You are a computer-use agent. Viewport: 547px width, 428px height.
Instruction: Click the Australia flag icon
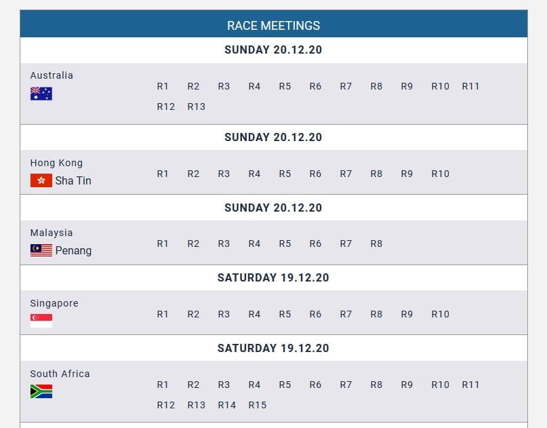point(41,94)
